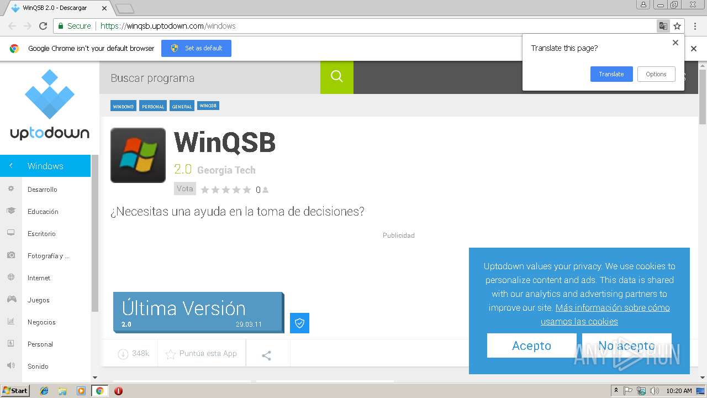The width and height of the screenshot is (707, 398).
Task: Show hidden system tray icons
Action: coord(616,391)
